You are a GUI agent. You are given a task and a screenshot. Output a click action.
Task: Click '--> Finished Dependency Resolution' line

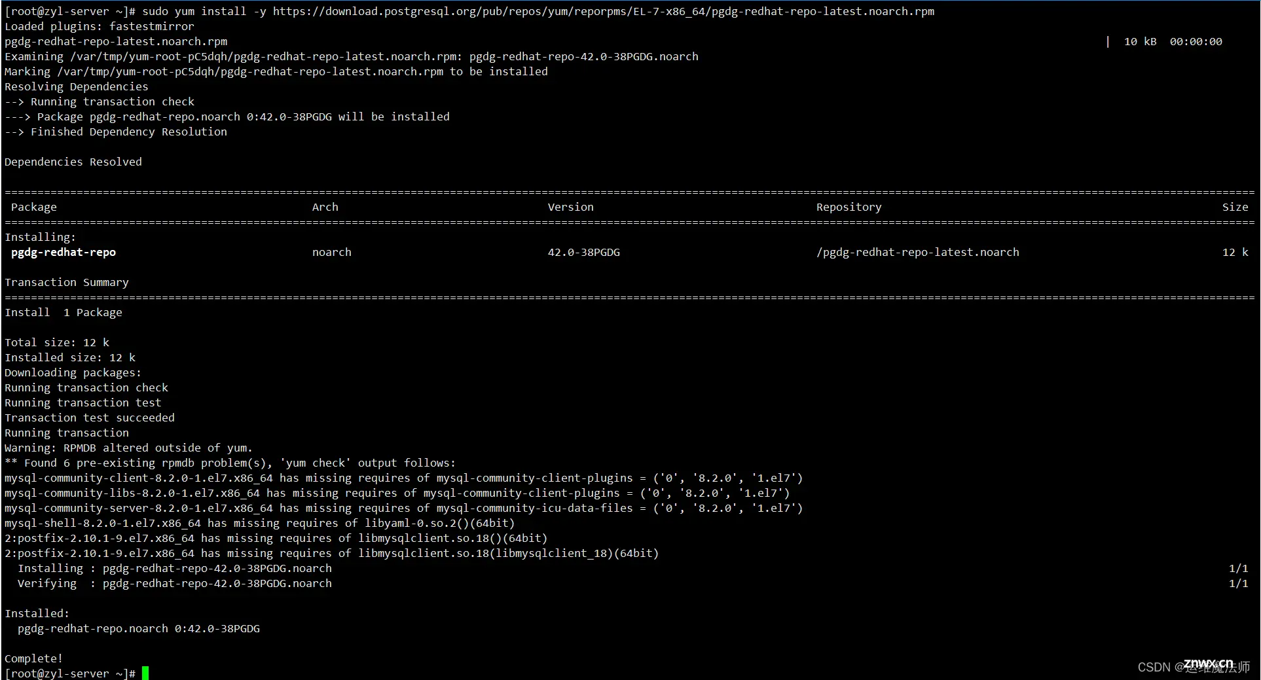tap(116, 132)
